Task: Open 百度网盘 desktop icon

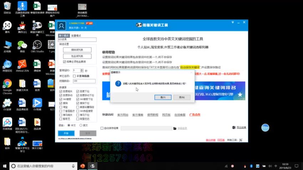Action: pos(7,124)
